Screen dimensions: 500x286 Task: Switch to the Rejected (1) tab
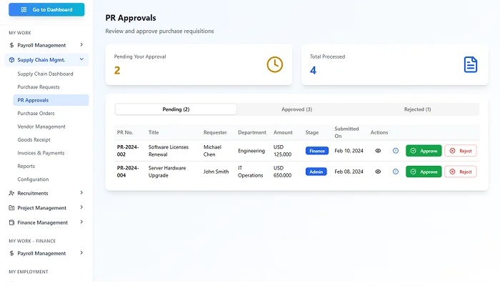(418, 109)
